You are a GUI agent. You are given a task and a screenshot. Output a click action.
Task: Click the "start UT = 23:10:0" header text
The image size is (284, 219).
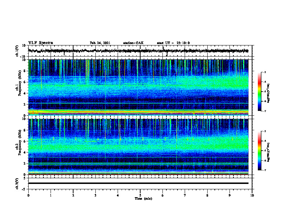point(173,43)
